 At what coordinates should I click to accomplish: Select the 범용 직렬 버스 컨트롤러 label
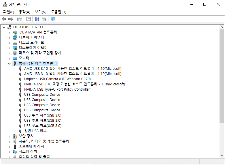coord(38,63)
